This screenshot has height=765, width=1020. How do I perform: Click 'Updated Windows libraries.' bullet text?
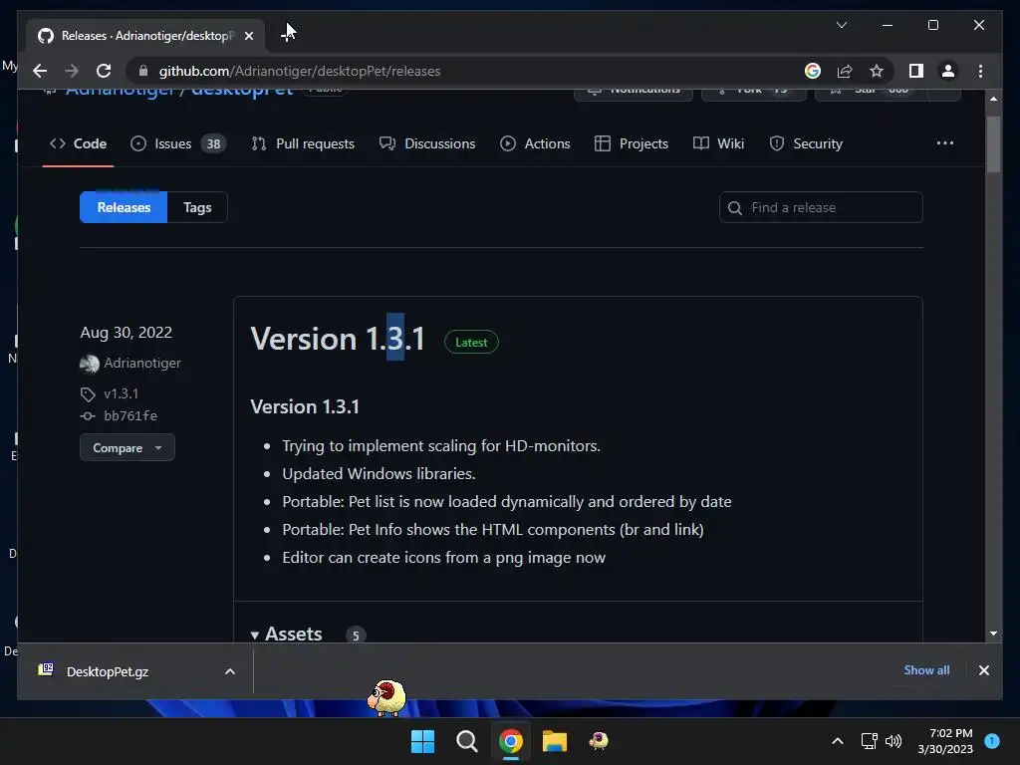click(379, 473)
